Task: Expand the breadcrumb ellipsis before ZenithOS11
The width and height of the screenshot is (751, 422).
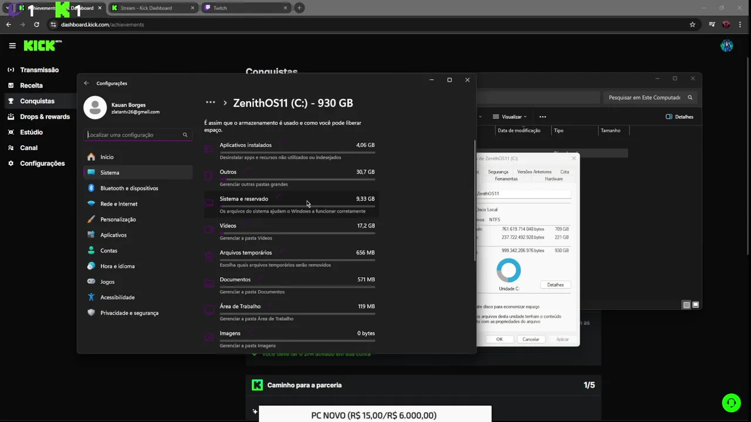Action: 210,103
